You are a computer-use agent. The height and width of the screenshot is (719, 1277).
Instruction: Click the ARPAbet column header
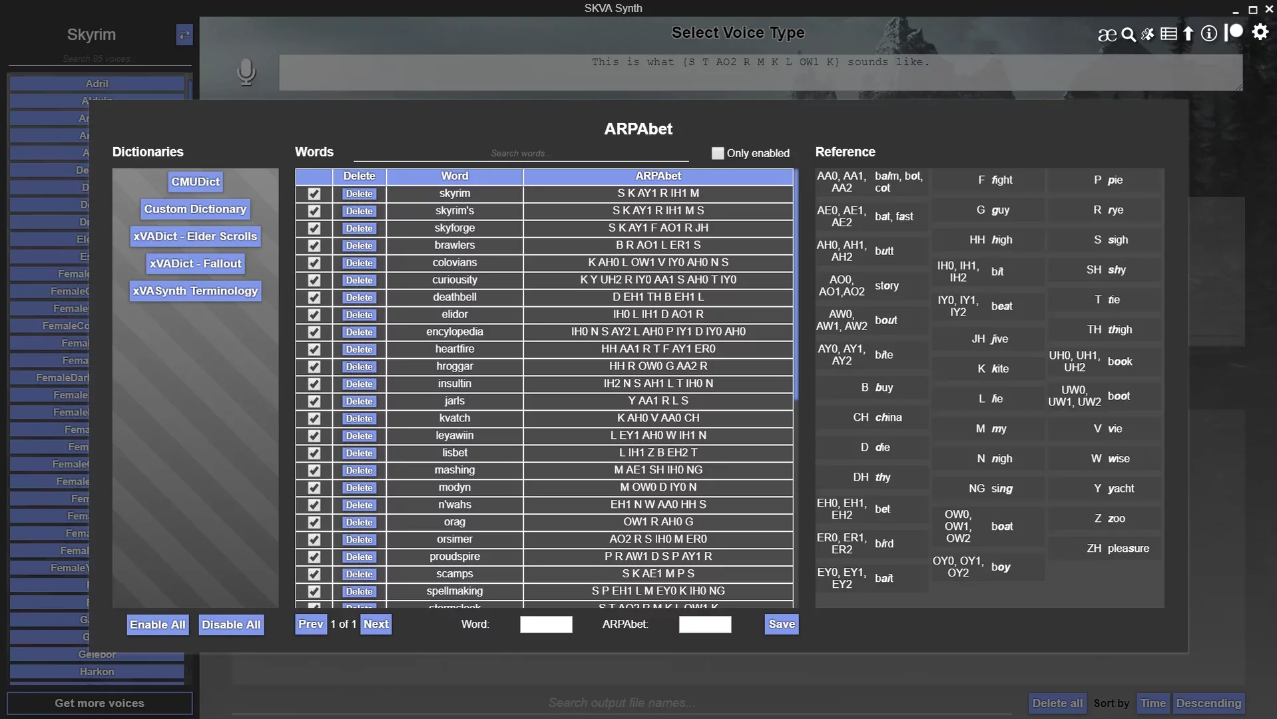click(658, 176)
